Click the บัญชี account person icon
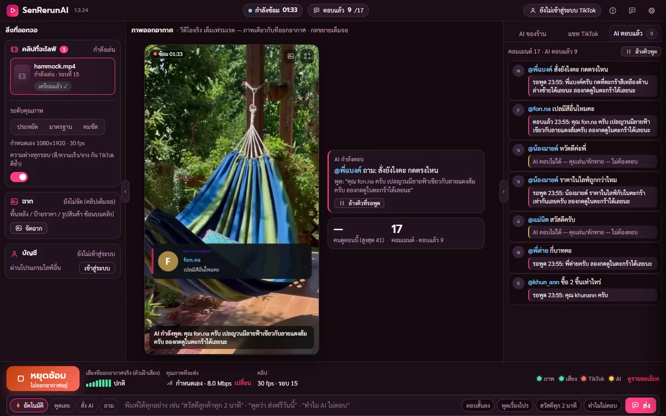This screenshot has height=416, width=666. click(x=15, y=253)
